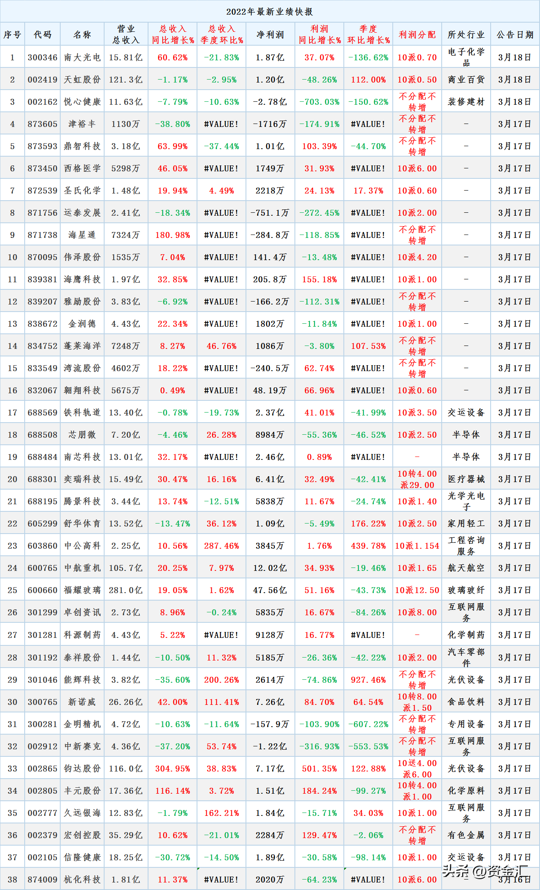Select the '营业总收入' column header
The image size is (540, 890).
126,34
